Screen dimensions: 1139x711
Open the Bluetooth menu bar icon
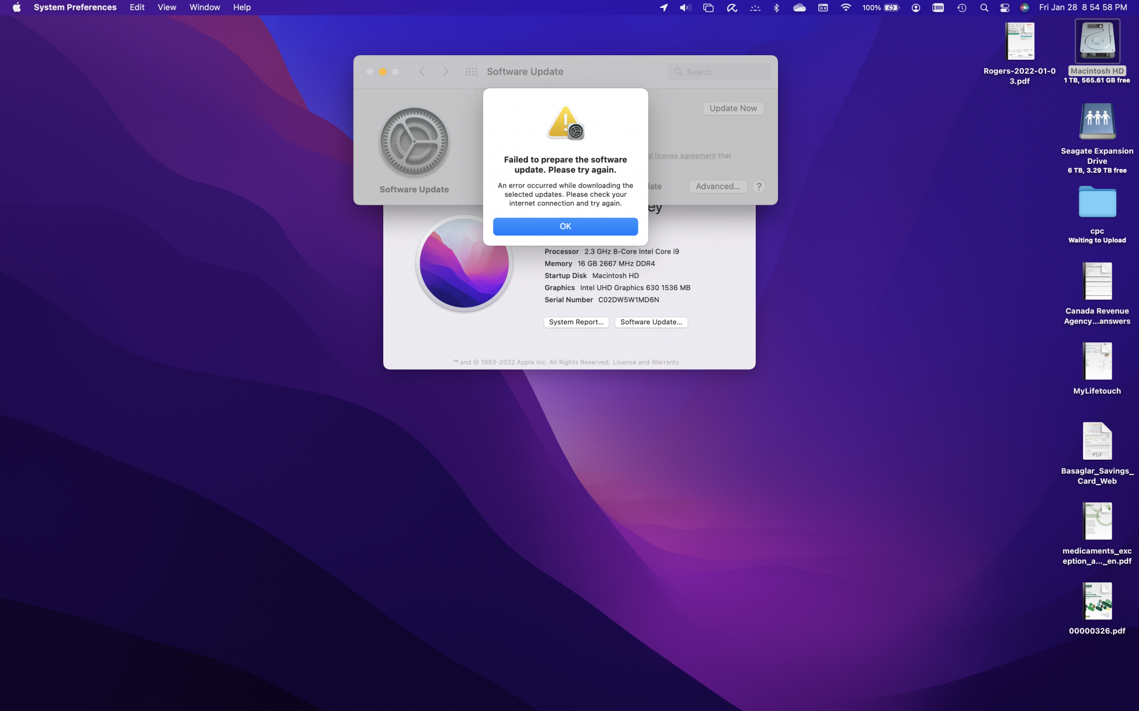point(776,7)
